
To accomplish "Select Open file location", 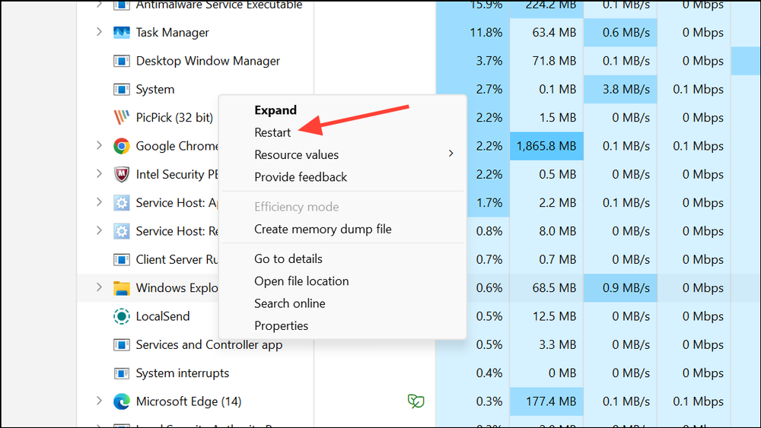I will tap(301, 281).
